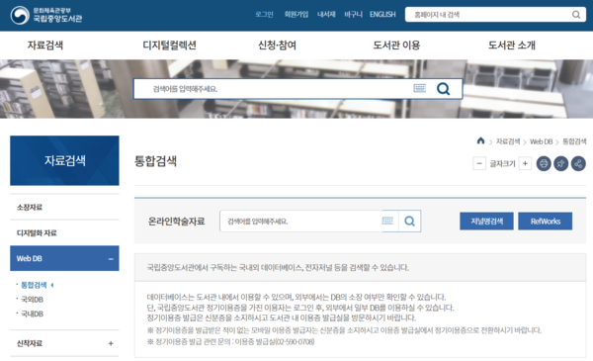Click the RefWorks button
The height and width of the screenshot is (361, 593).
(545, 221)
